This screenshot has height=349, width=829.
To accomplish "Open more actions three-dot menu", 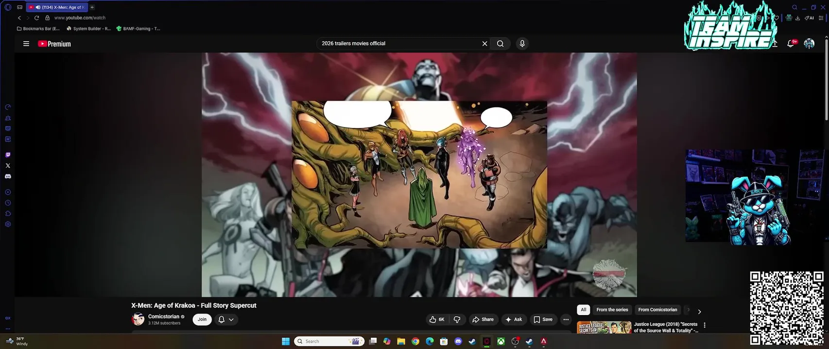I will point(566,319).
